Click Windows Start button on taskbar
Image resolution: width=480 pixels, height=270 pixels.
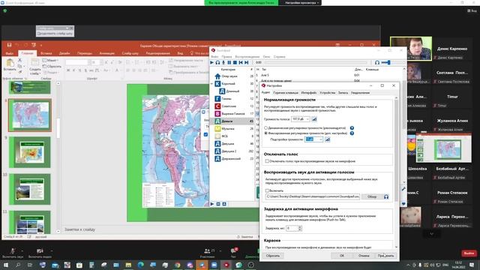pyautogui.click(x=5, y=265)
